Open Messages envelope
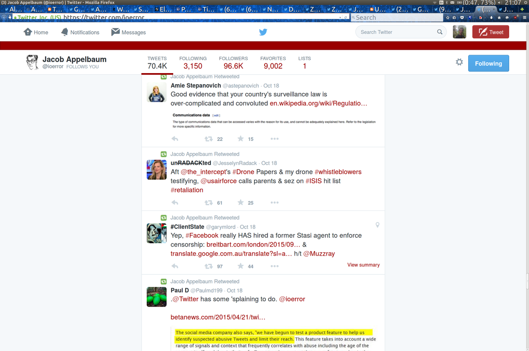The height and width of the screenshot is (351, 529). tap(128, 32)
